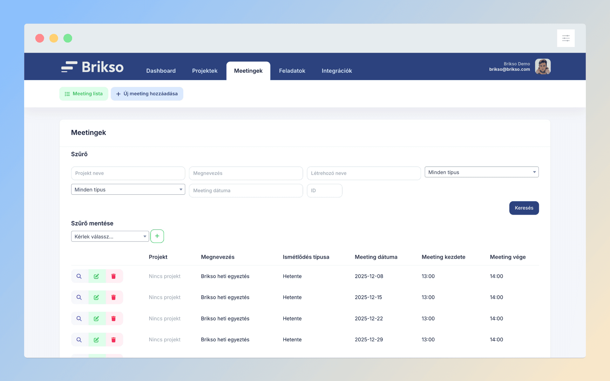
Task: Open the Minden típus dropdown in the top-right filter
Action: click(481, 172)
